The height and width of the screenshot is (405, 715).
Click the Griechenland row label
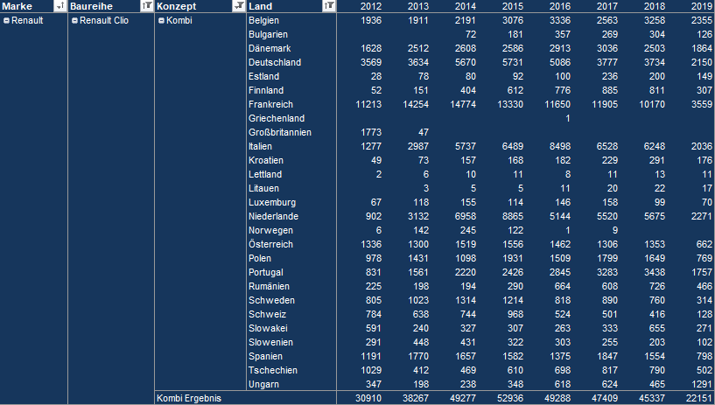click(x=277, y=118)
